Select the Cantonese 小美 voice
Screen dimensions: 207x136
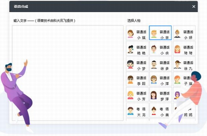[x=161, y=110]
